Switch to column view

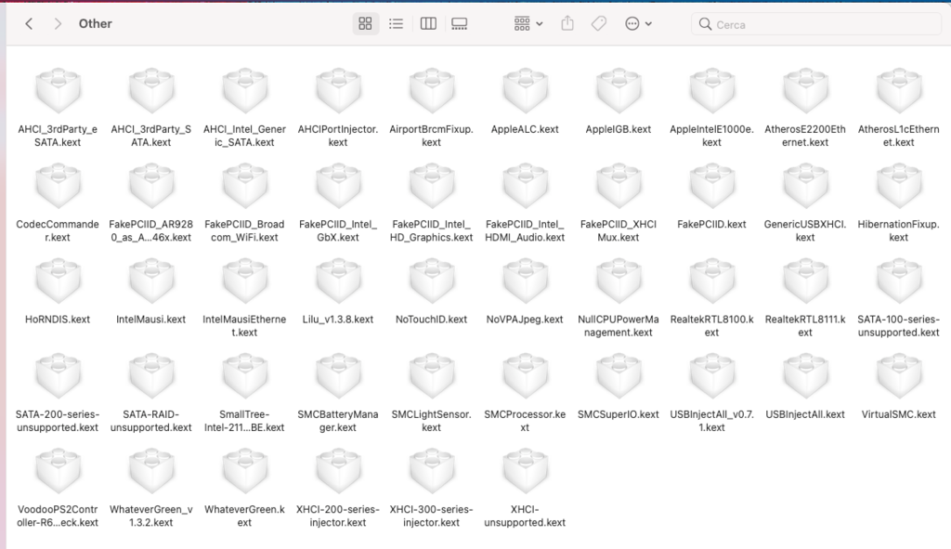(x=428, y=24)
